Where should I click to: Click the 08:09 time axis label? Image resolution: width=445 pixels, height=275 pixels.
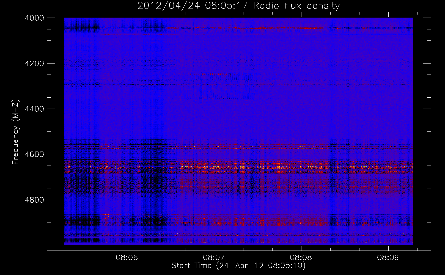coord(388,258)
